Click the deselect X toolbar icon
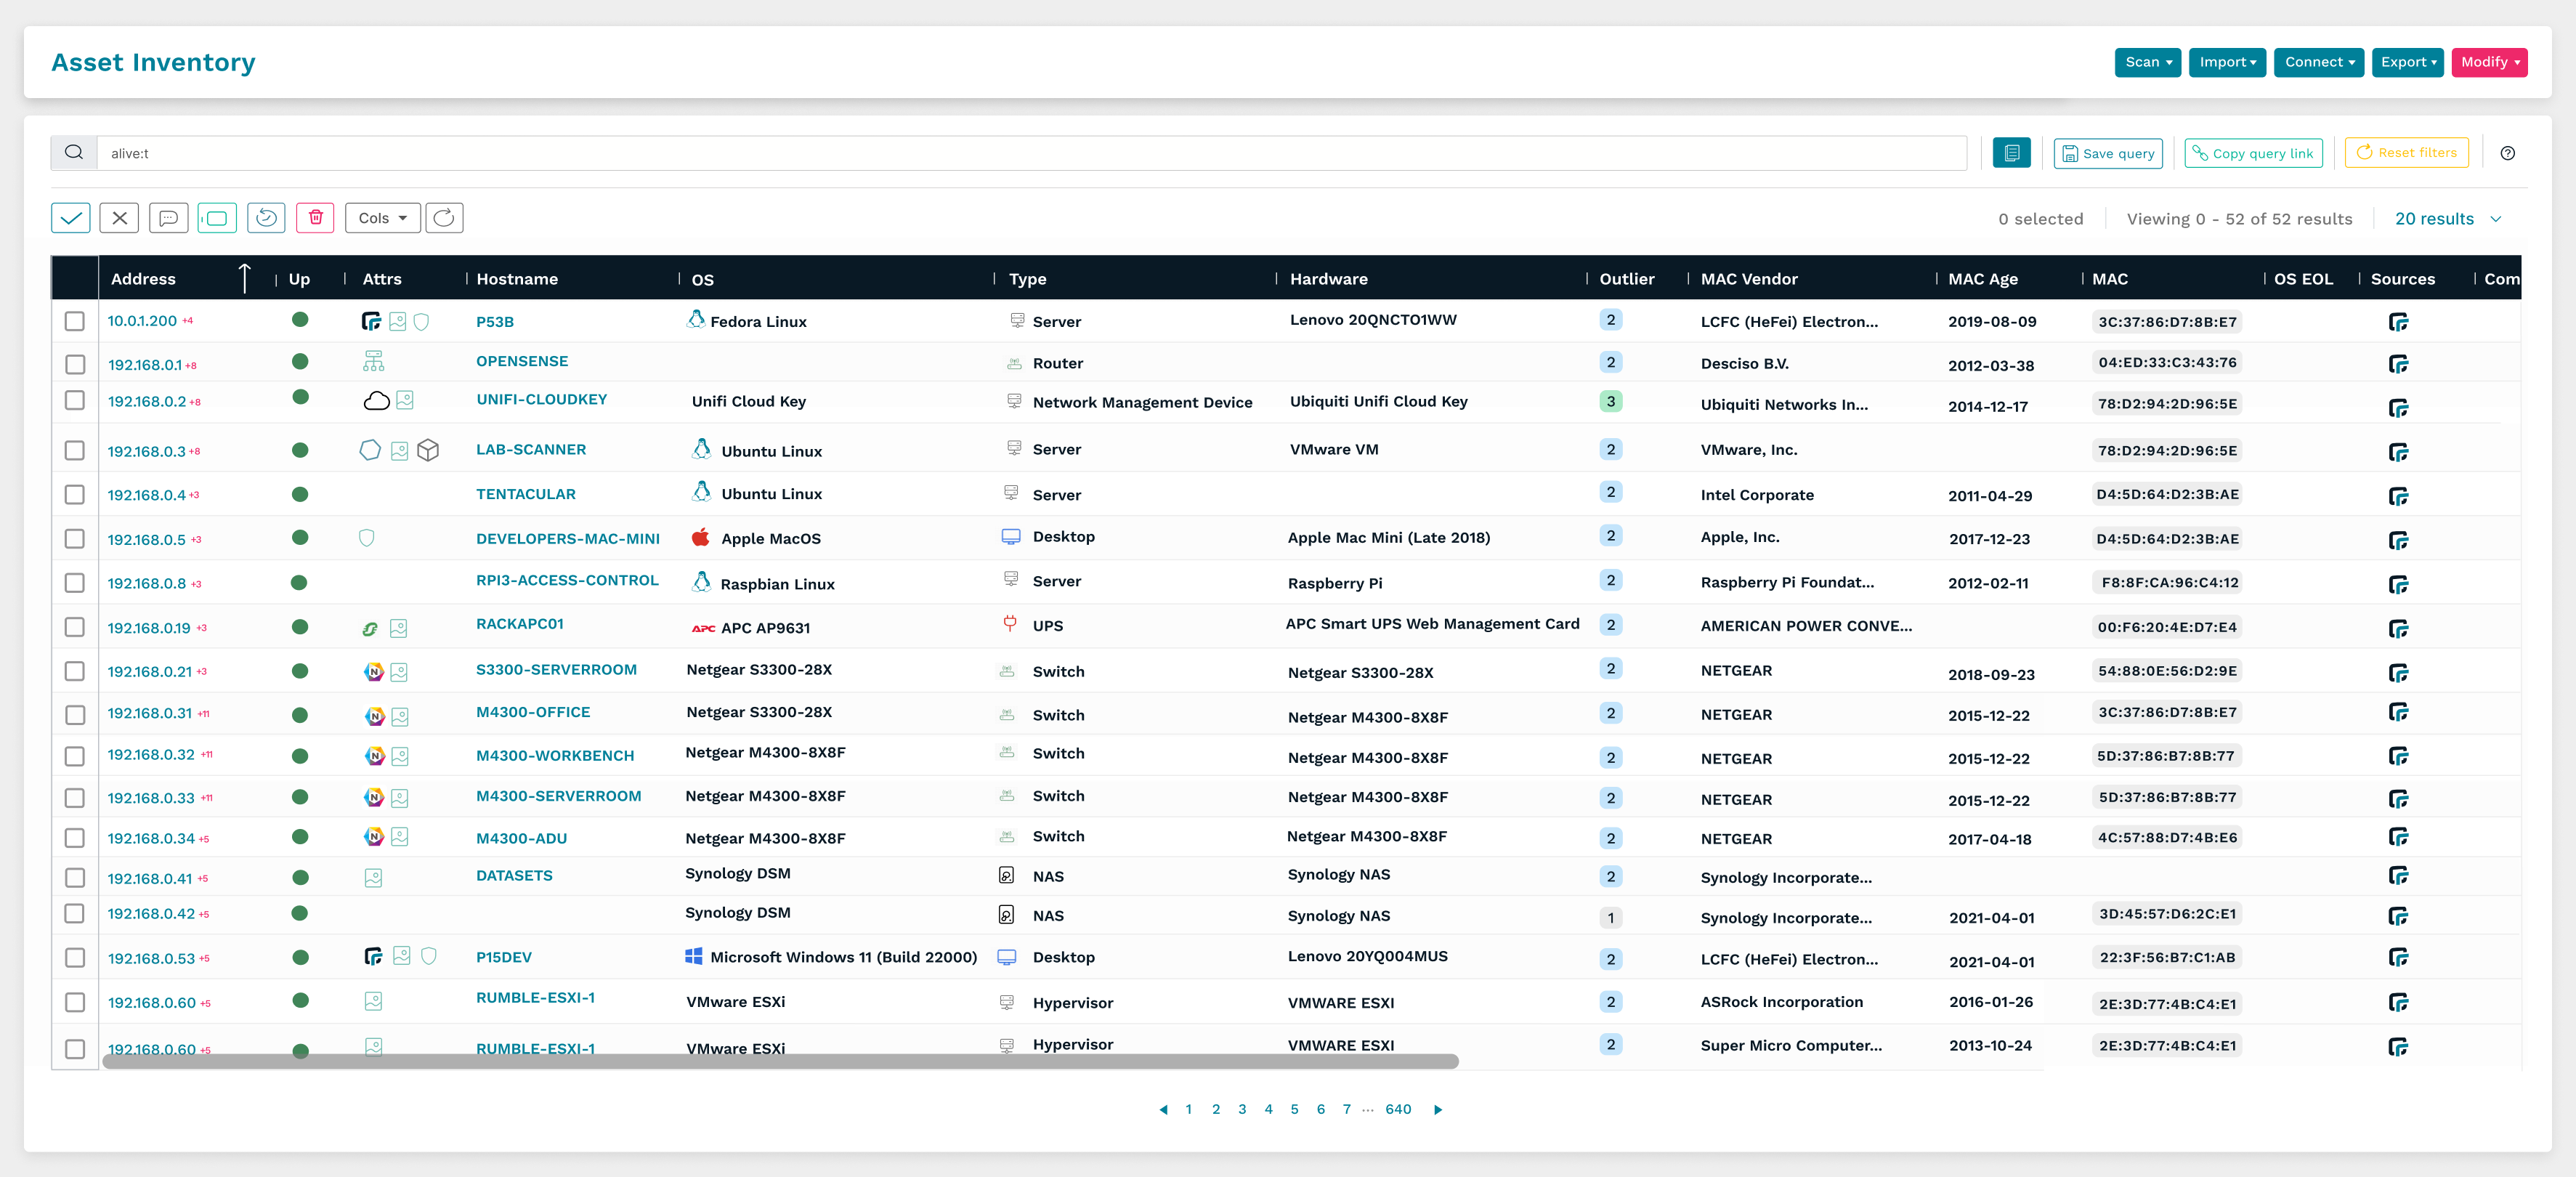2576x1177 pixels. click(119, 218)
